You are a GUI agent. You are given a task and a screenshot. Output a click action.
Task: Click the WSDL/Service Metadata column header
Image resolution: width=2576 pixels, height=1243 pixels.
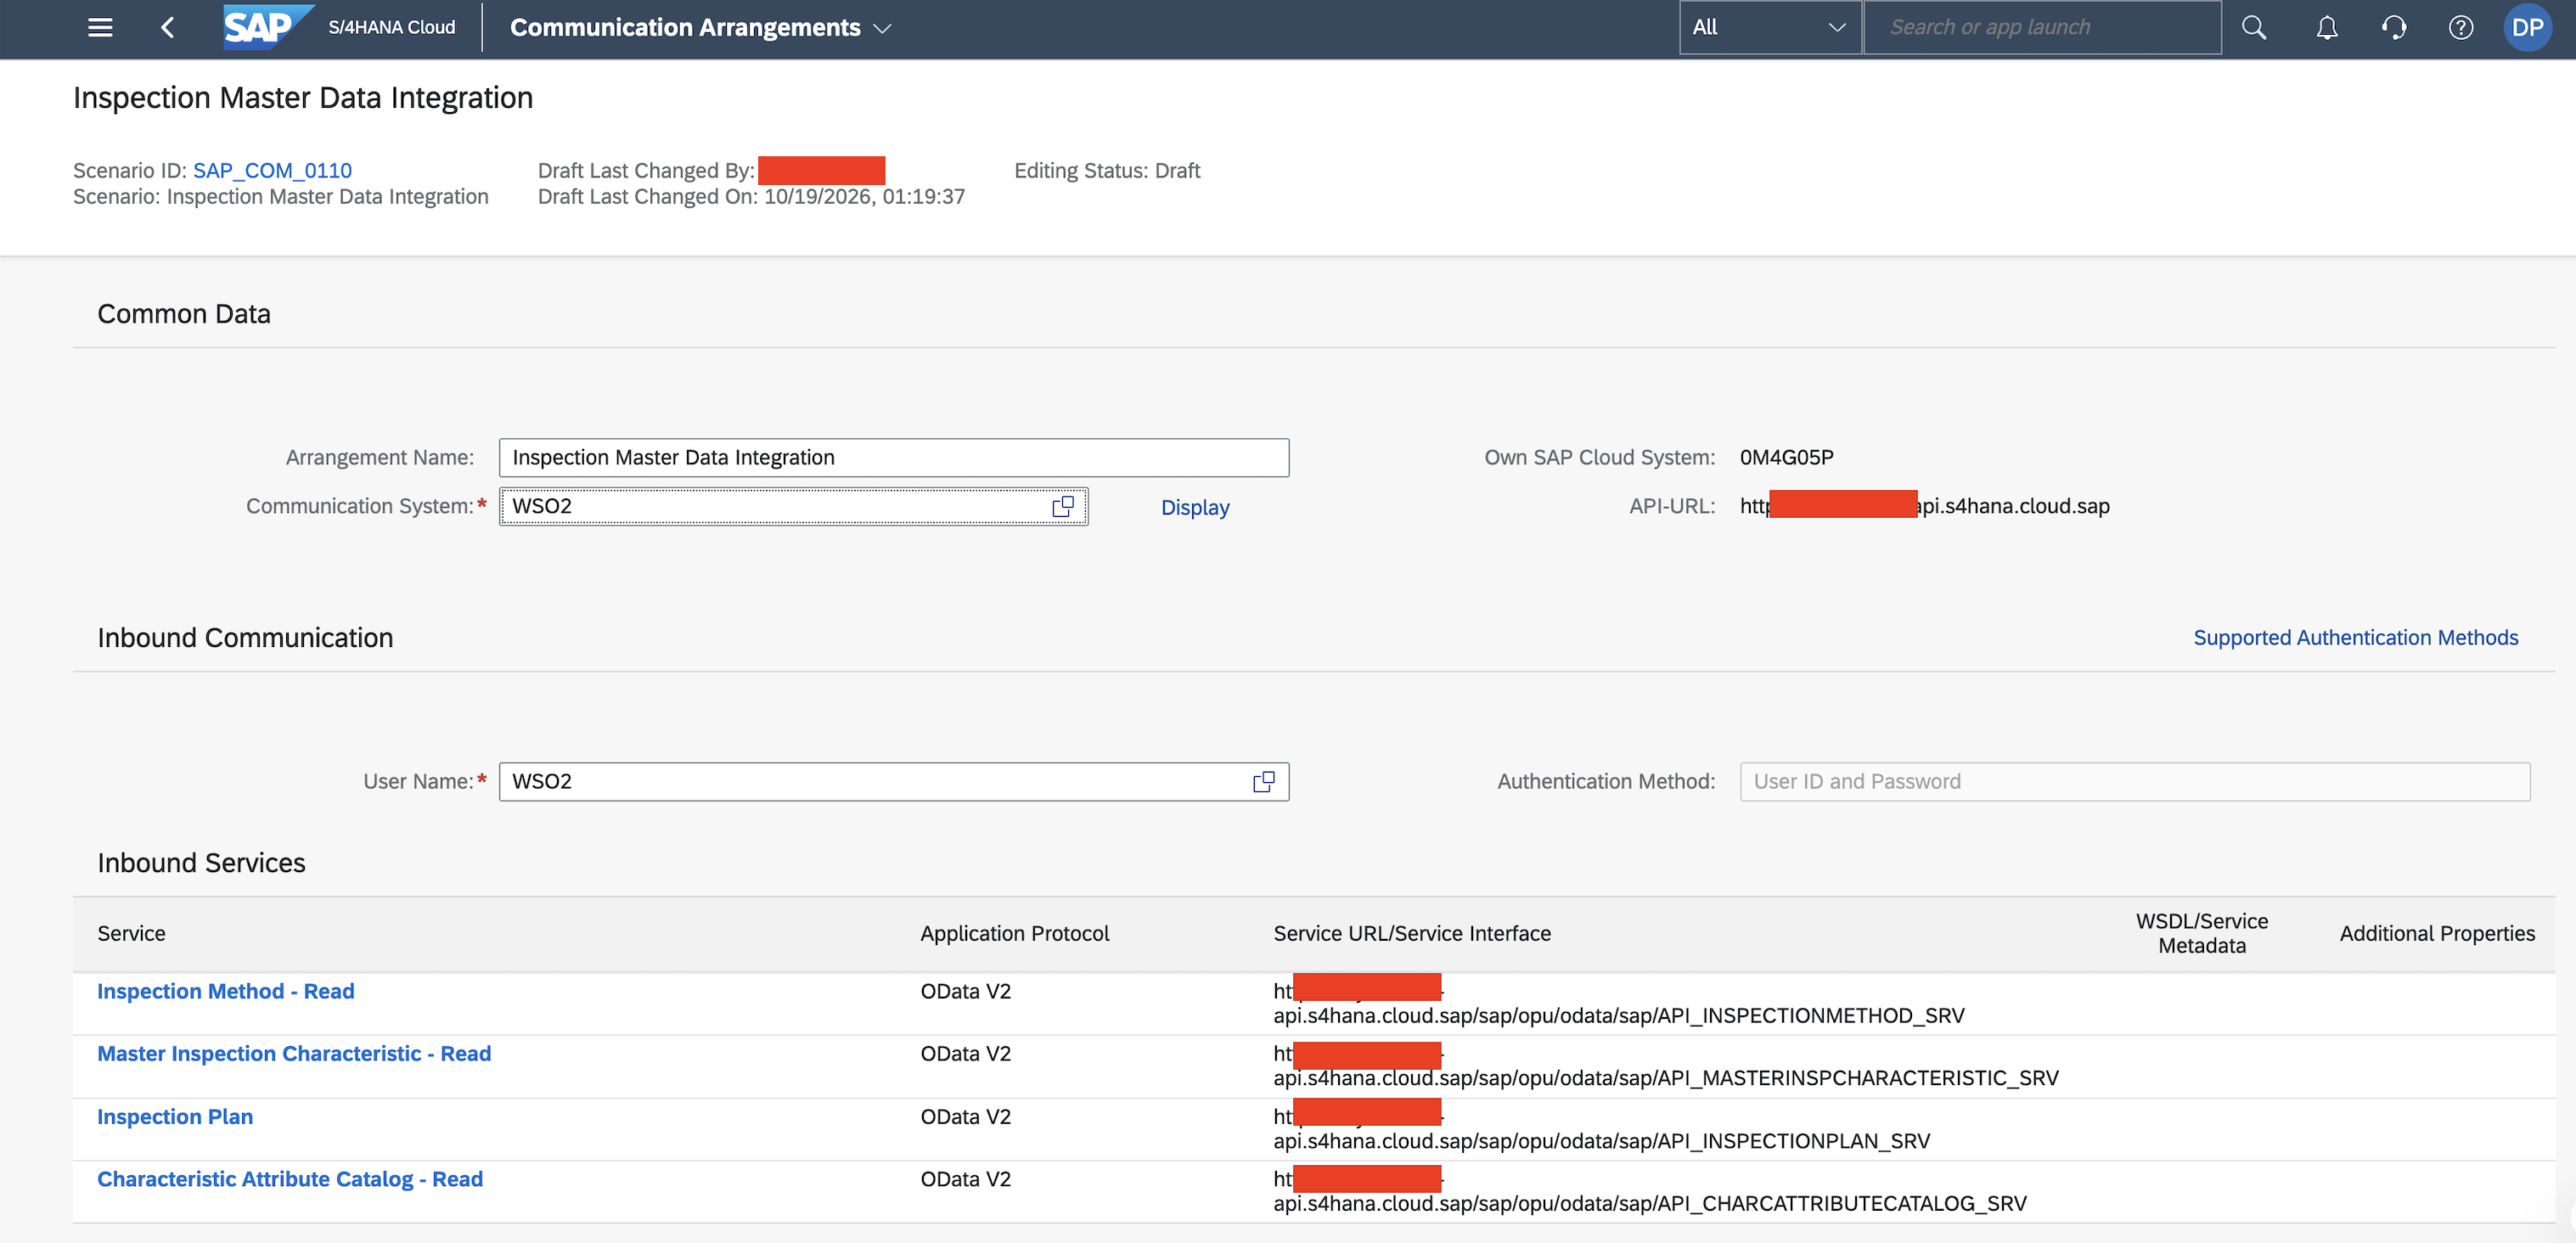coord(2202,934)
